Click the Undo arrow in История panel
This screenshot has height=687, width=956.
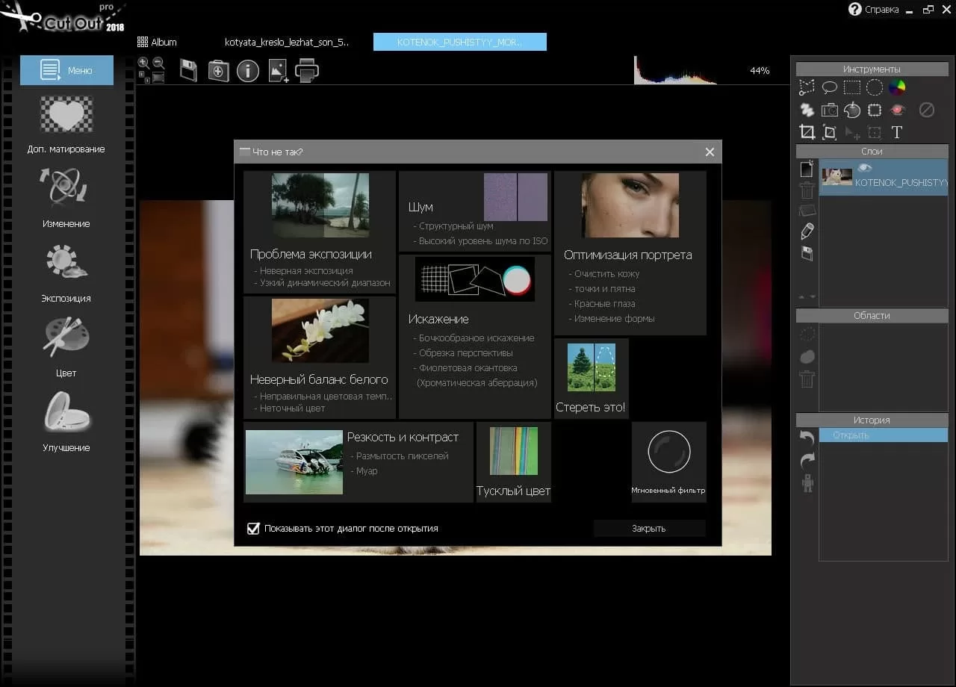[807, 438]
